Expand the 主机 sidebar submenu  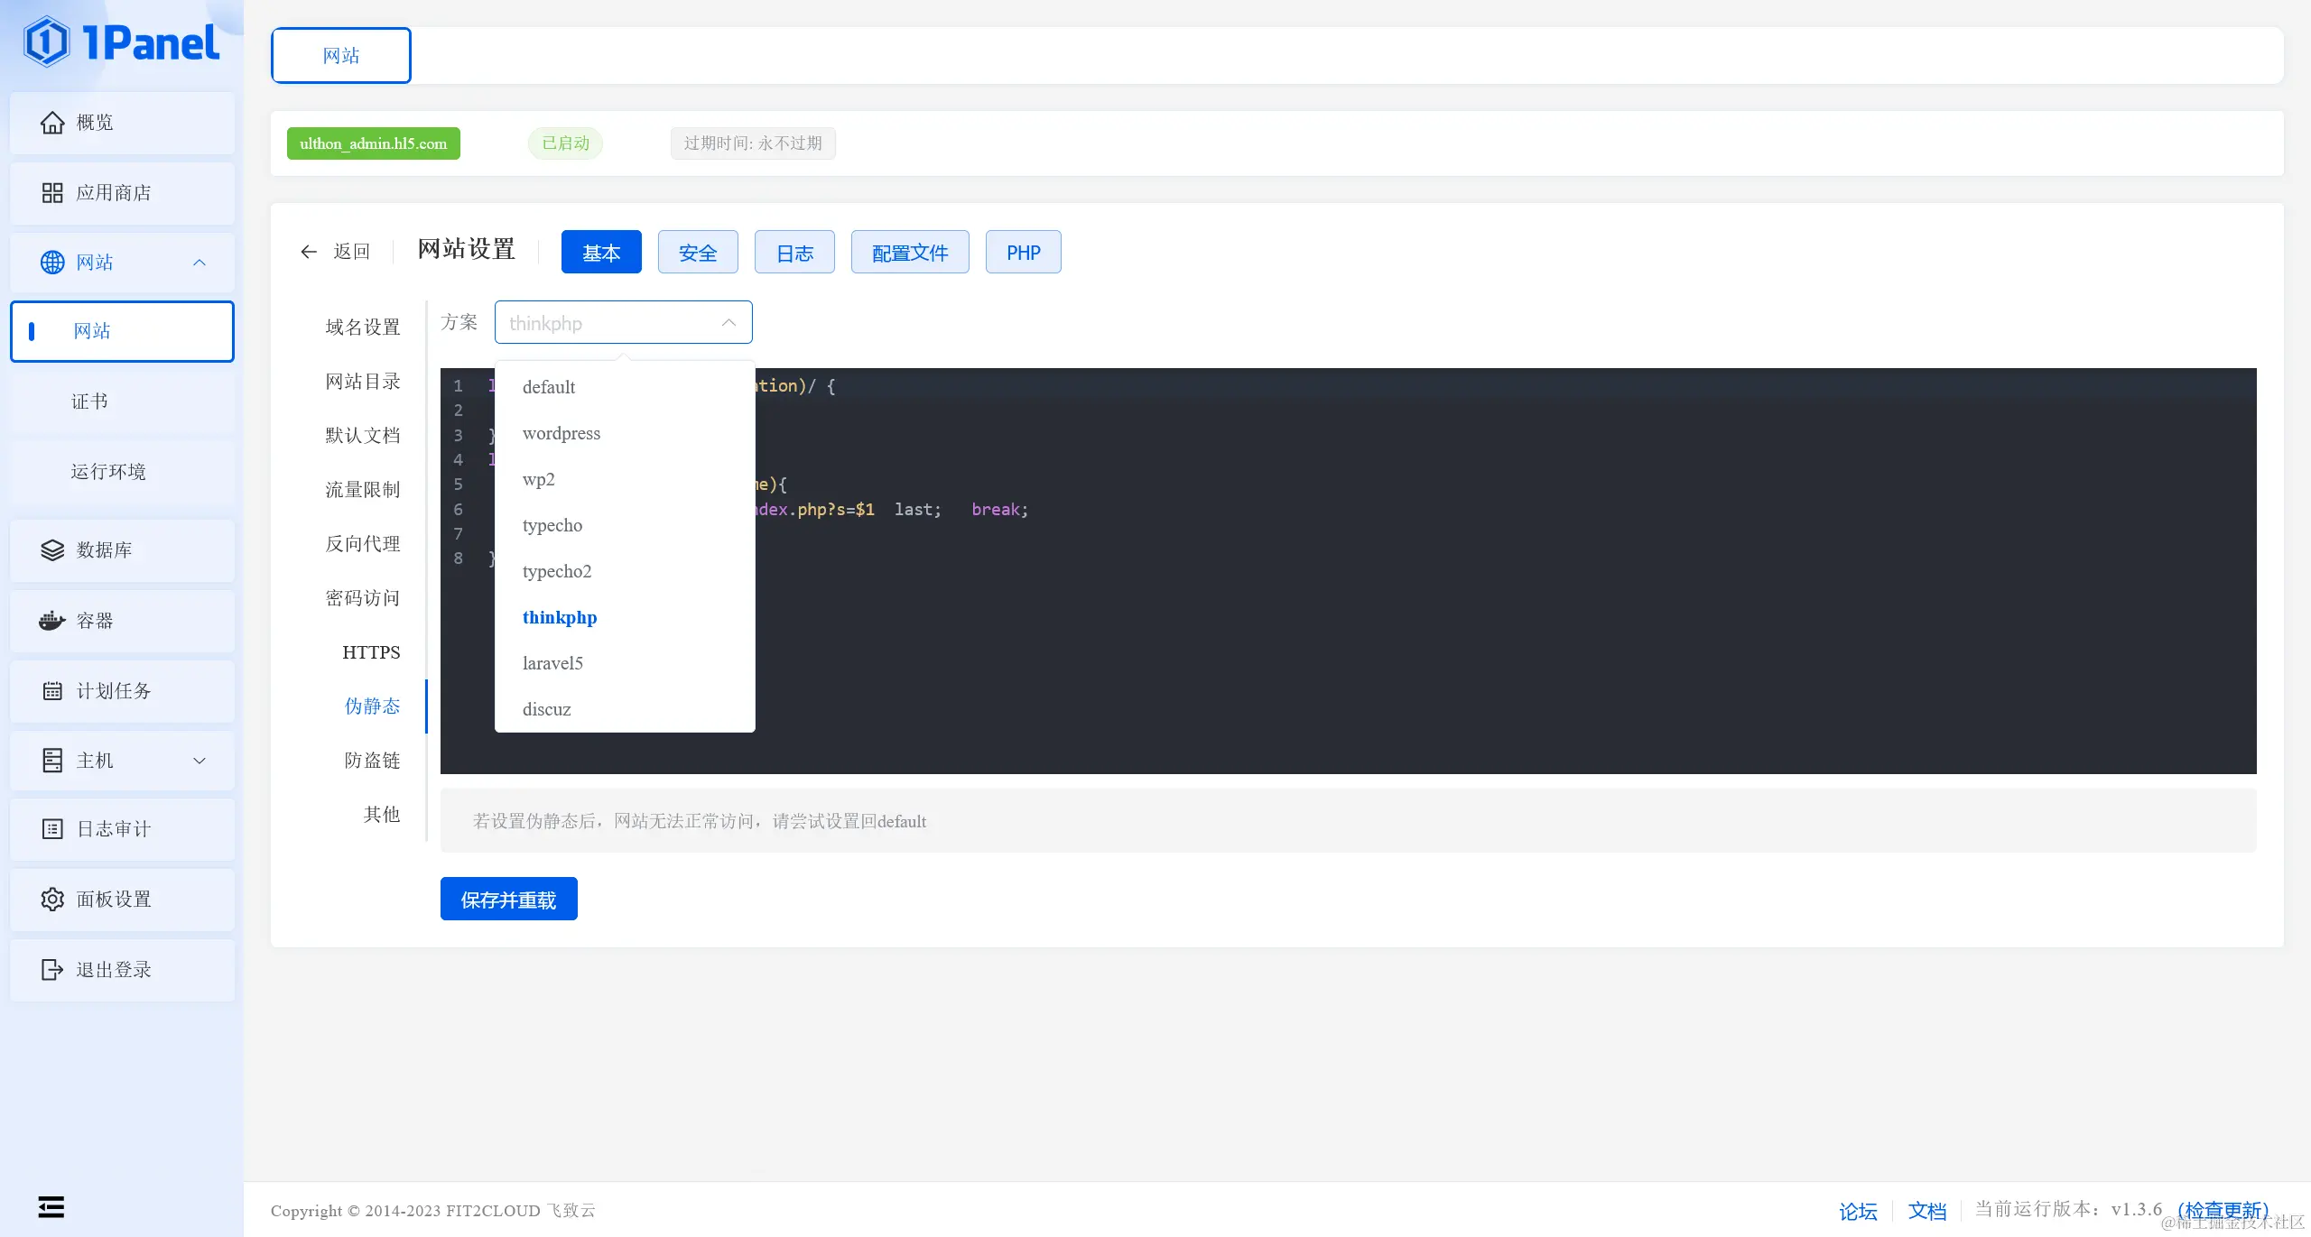(x=200, y=761)
